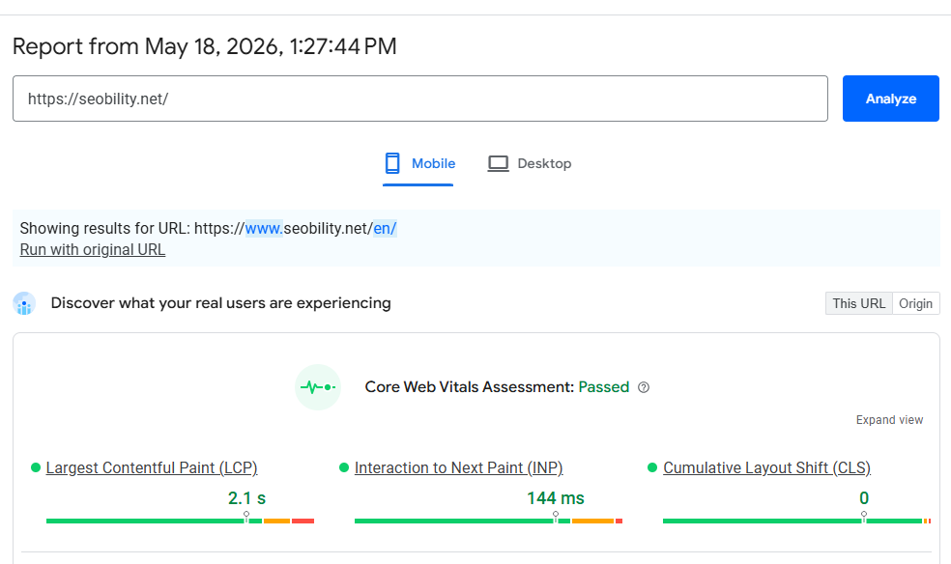This screenshot has width=951, height=564.
Task: Click the Core Web Vitals pulse icon
Action: point(318,387)
